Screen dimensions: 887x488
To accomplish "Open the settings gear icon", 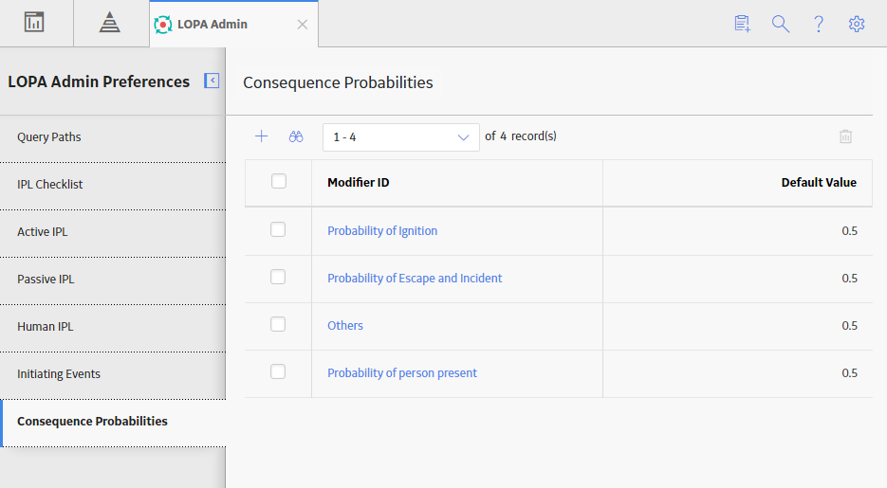I will 857,24.
